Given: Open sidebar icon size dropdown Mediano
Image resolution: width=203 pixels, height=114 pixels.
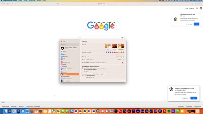Looking at the screenshot, I should (x=121, y=60).
